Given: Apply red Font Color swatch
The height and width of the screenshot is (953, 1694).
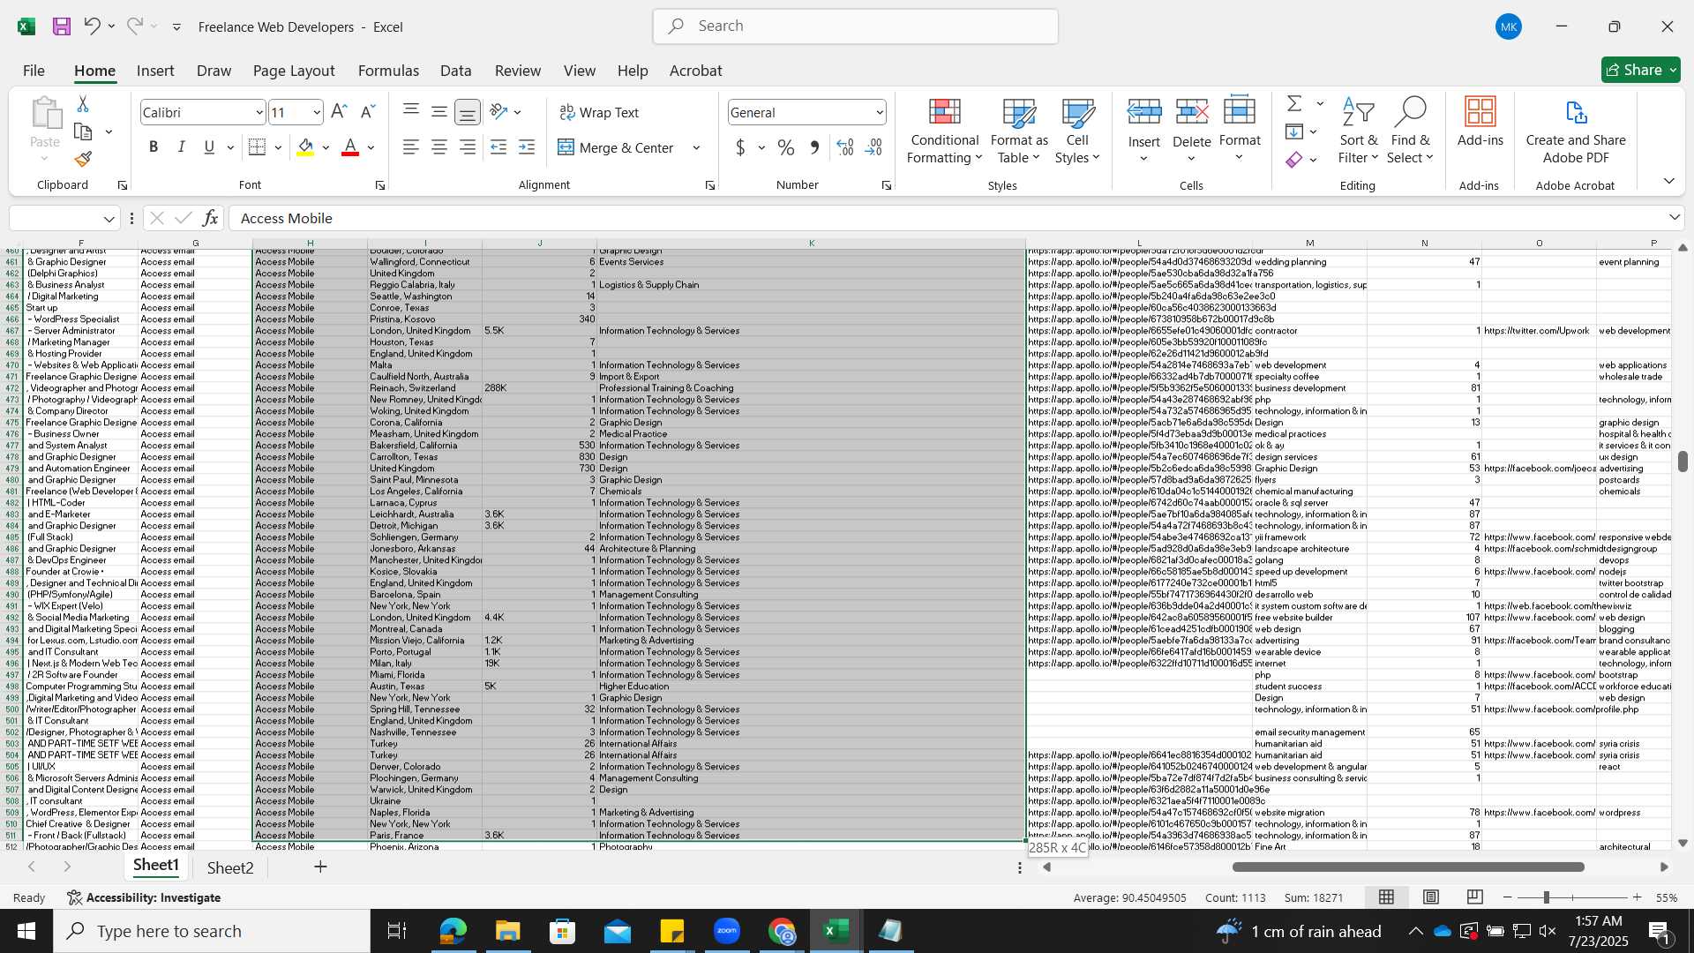Looking at the screenshot, I should 350,147.
